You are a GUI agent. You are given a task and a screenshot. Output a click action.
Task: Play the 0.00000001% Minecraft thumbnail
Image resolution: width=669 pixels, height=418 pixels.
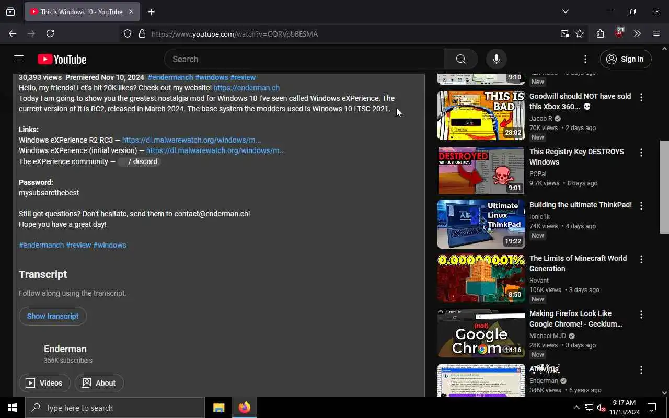[481, 277]
